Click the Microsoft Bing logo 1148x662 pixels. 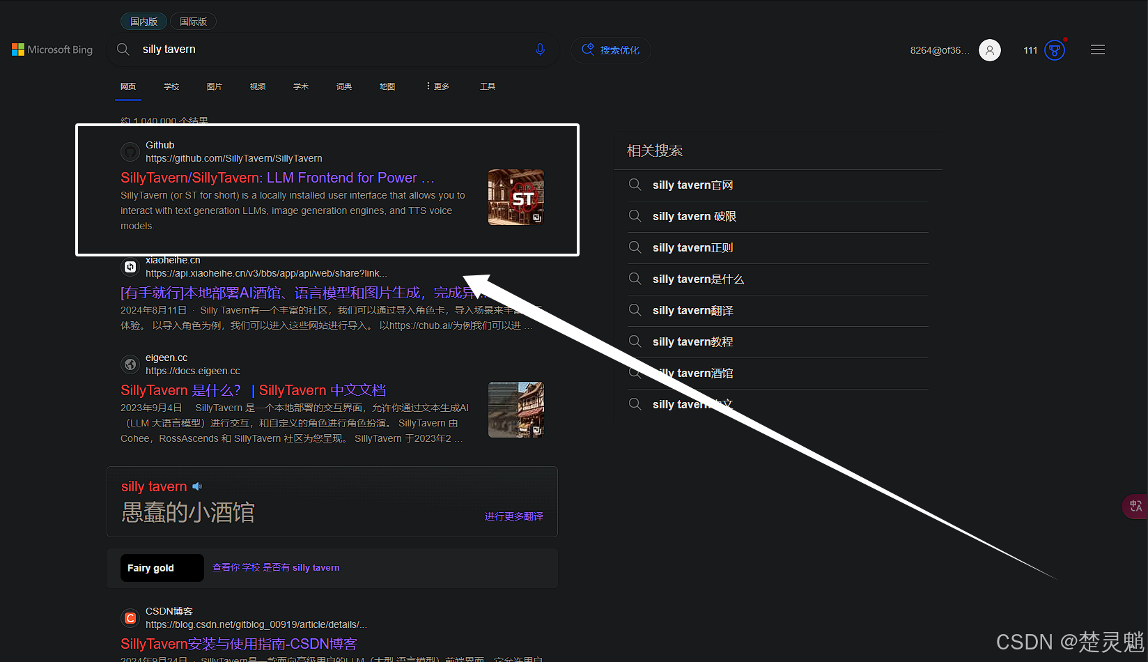(x=52, y=49)
